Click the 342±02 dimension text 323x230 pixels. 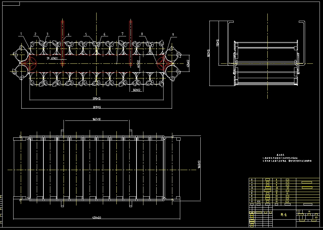pos(136,90)
